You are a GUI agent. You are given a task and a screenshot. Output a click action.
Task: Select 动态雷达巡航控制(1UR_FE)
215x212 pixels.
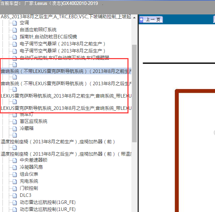pyautogui.click(x=48, y=209)
